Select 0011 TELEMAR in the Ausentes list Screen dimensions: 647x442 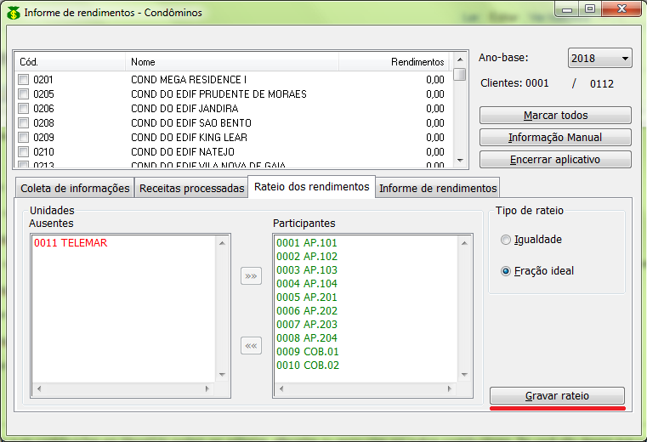coord(71,243)
